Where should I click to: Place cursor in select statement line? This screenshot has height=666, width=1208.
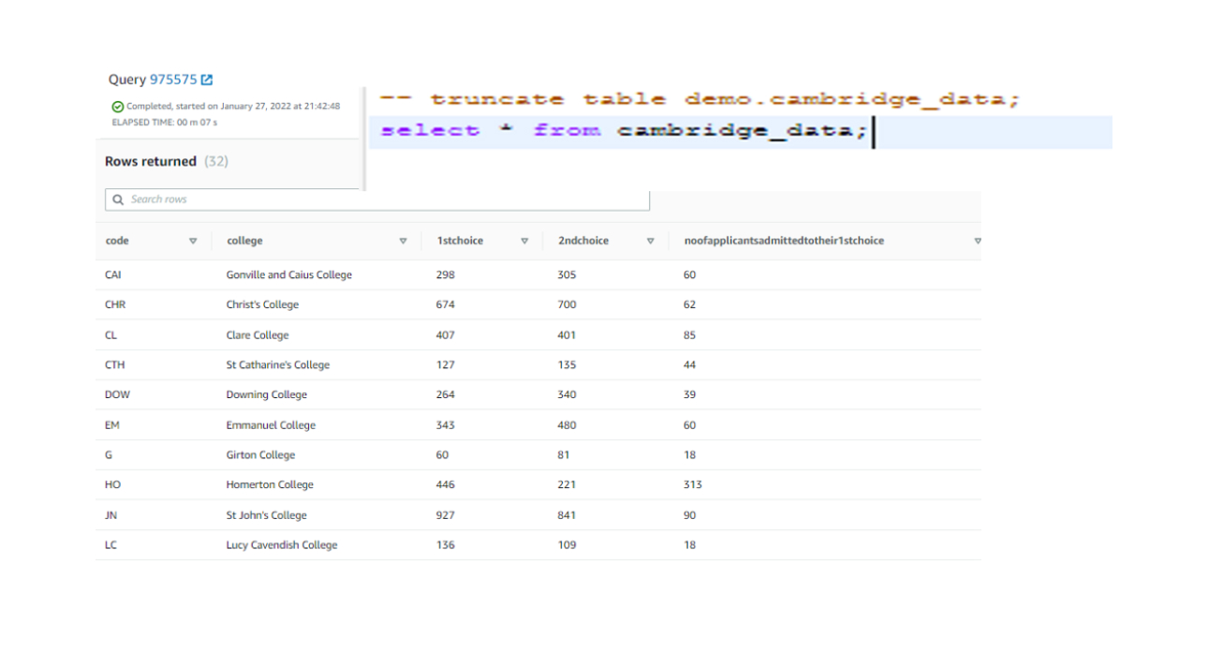(740, 131)
